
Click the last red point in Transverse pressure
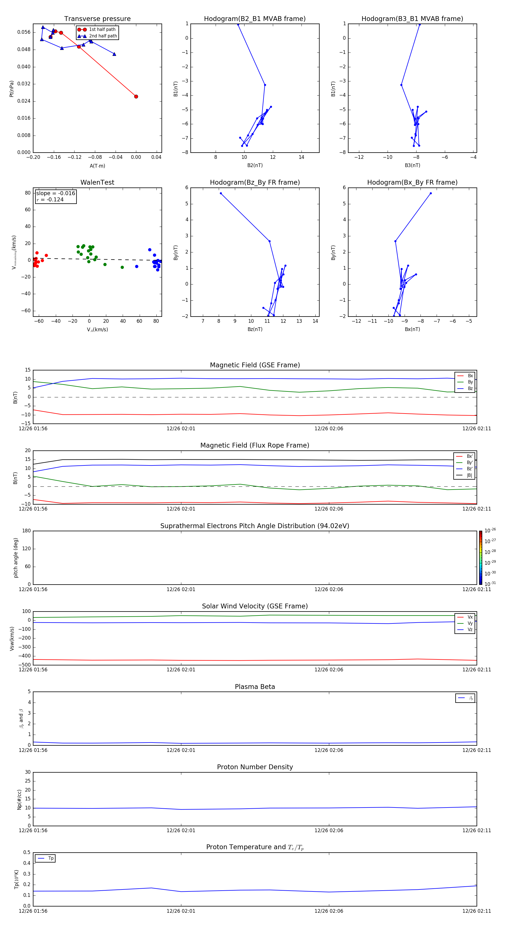coord(136,97)
